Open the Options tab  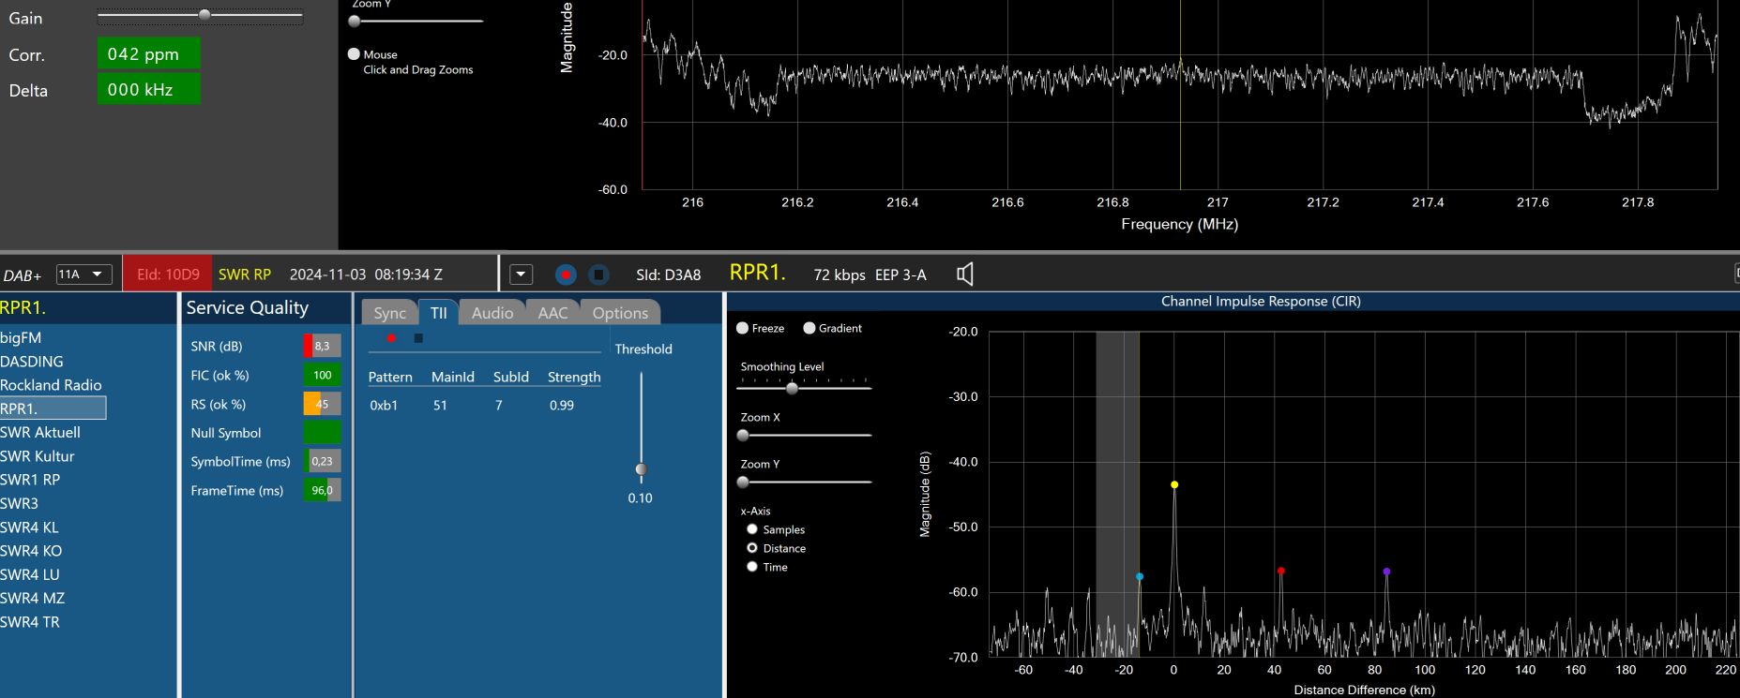tap(620, 313)
